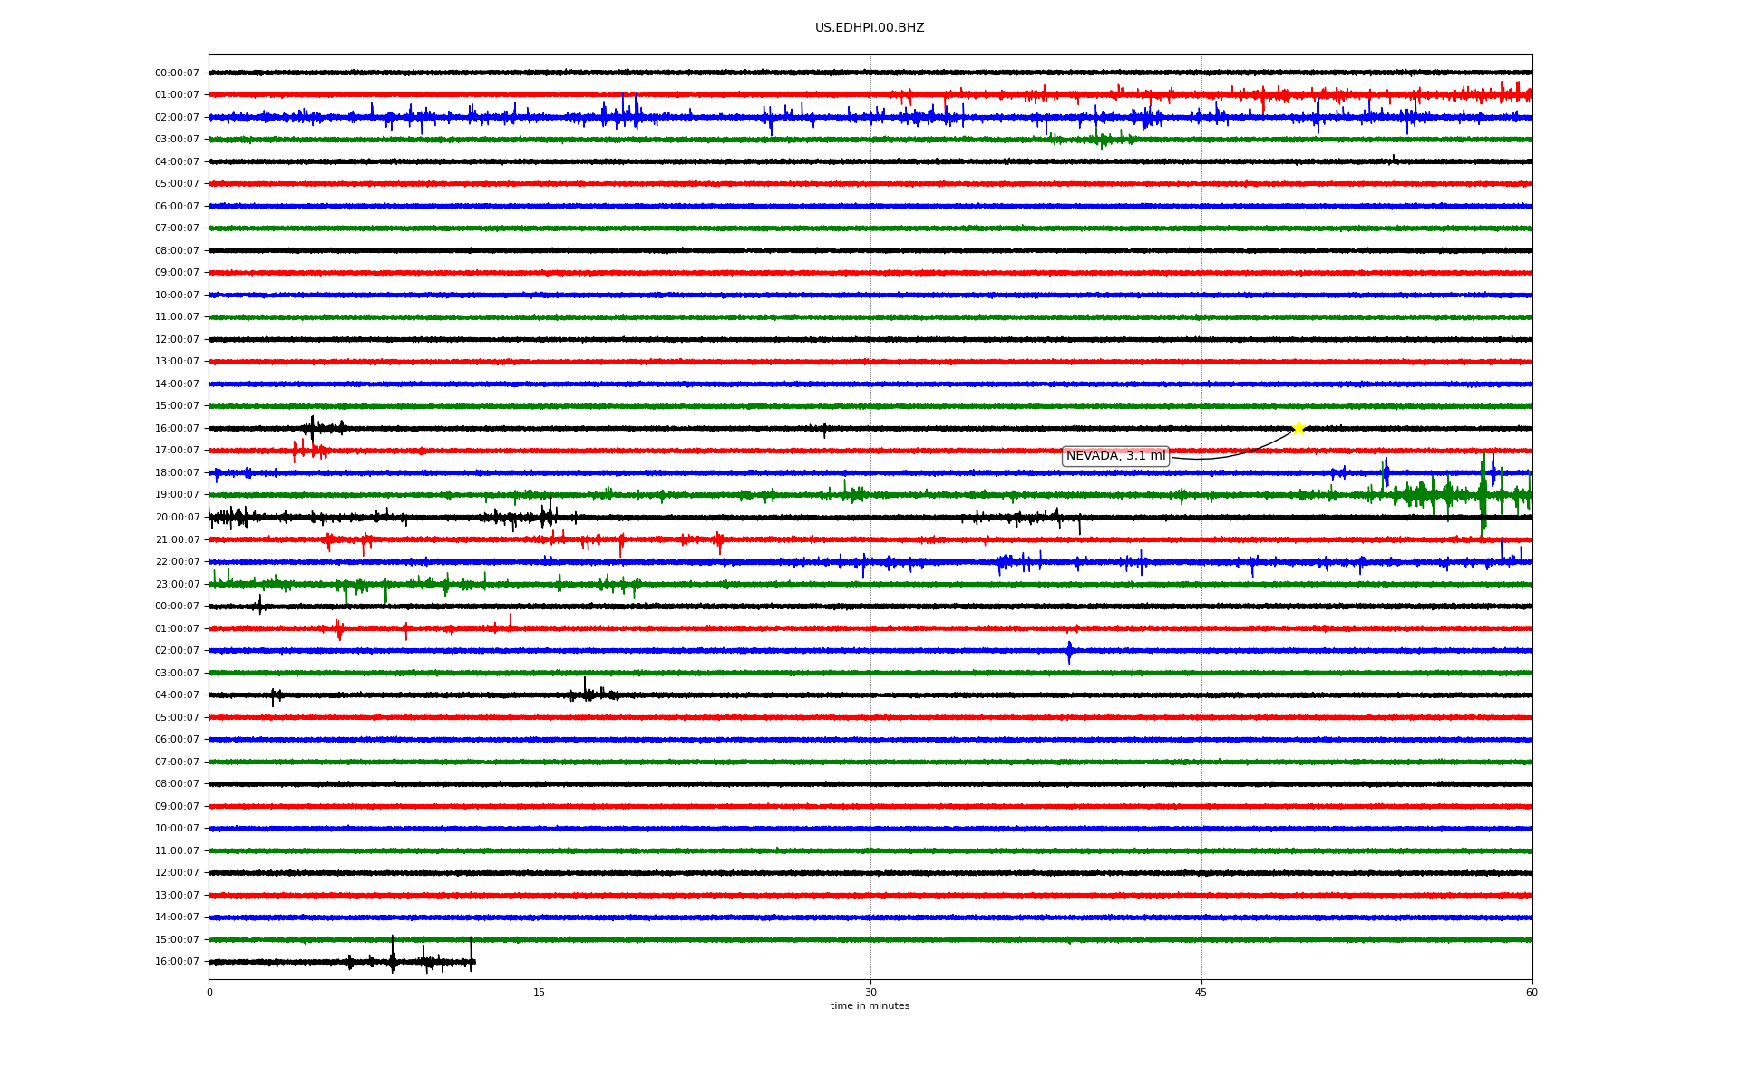
Task: Click the 15 tick label on x-axis
Action: (540, 992)
